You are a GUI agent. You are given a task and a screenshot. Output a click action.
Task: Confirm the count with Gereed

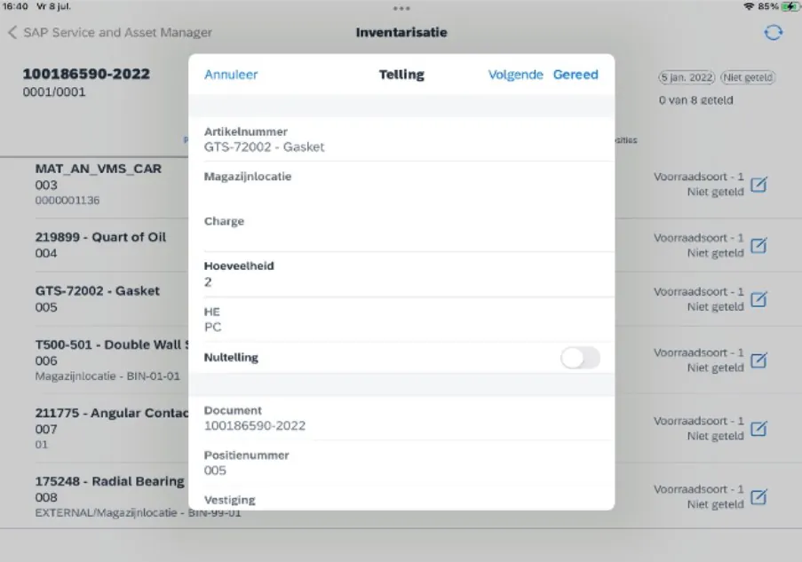pyautogui.click(x=576, y=75)
